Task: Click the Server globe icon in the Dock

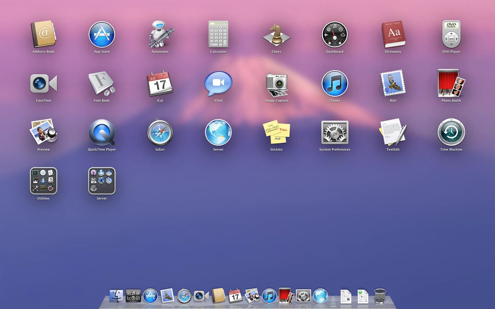Action: pyautogui.click(x=320, y=296)
